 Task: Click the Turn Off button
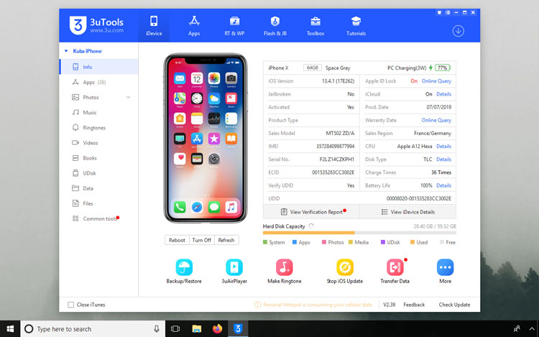click(201, 240)
